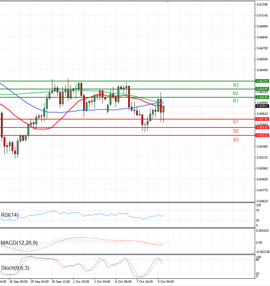Click the 9 Oct 00:00 time axis label
This screenshot has height=286, width=270.
(165, 282)
